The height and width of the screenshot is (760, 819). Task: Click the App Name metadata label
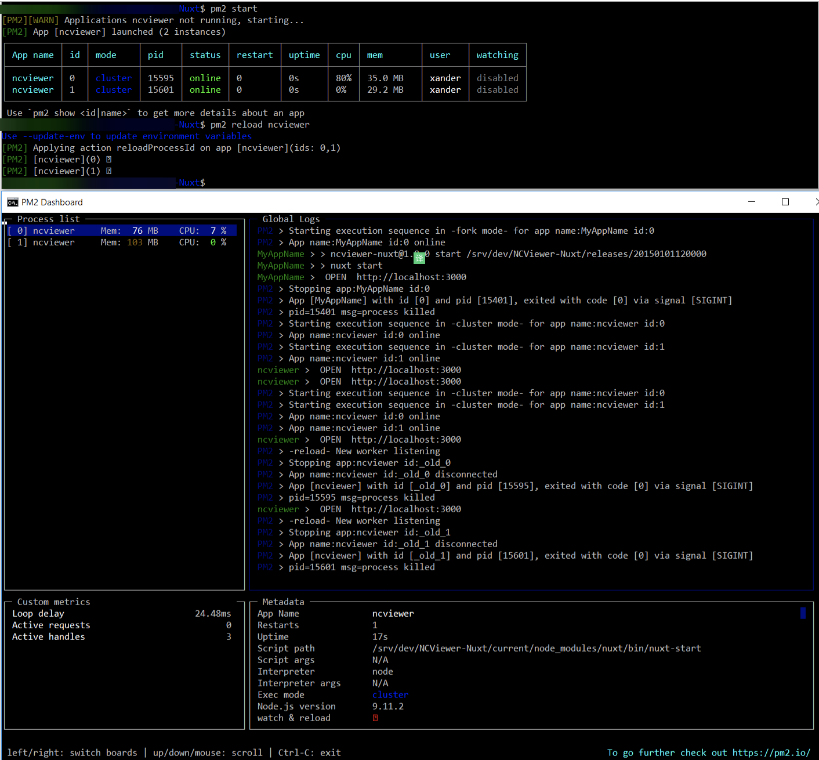[x=278, y=614]
